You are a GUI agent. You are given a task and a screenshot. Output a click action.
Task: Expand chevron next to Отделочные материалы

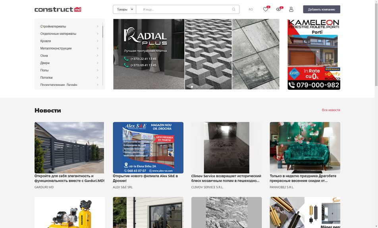click(98, 34)
